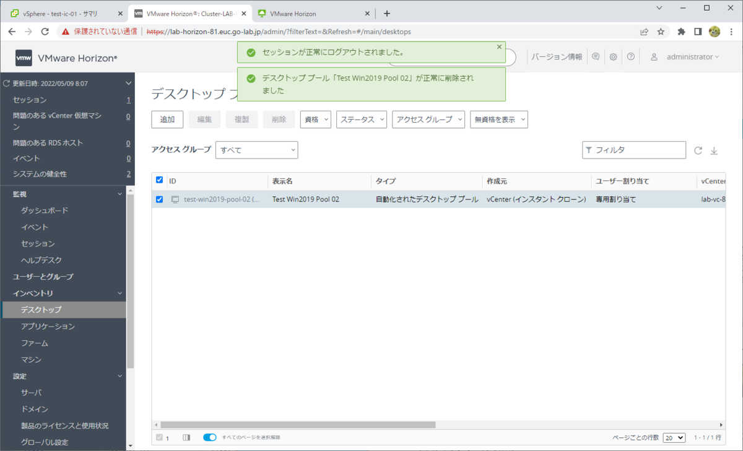Toggle the select-all checkbox in table header
Image resolution: width=743 pixels, height=451 pixels.
(160, 180)
